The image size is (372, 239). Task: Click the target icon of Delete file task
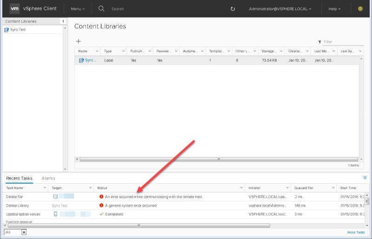[x=55, y=197]
